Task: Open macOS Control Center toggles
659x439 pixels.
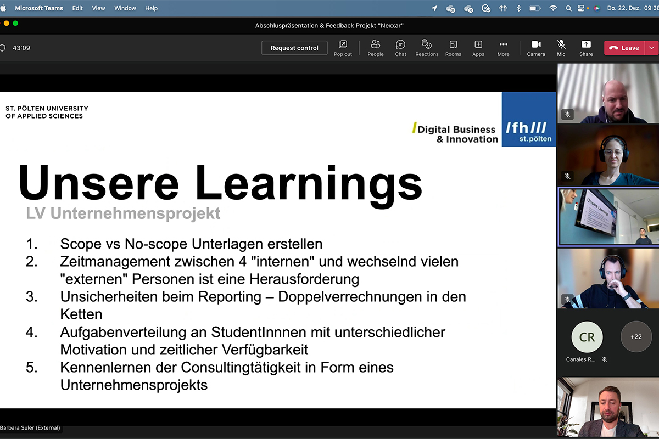Action: click(581, 8)
